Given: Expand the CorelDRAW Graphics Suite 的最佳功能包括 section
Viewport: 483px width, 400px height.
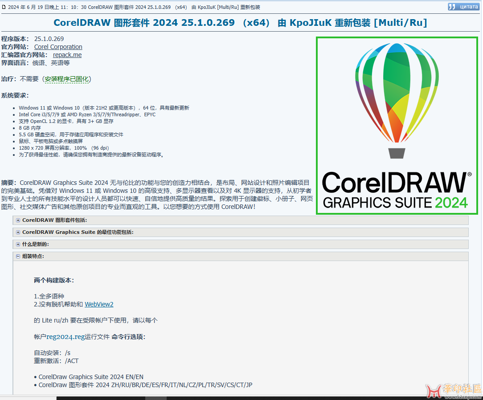Looking at the screenshot, I should (78, 232).
